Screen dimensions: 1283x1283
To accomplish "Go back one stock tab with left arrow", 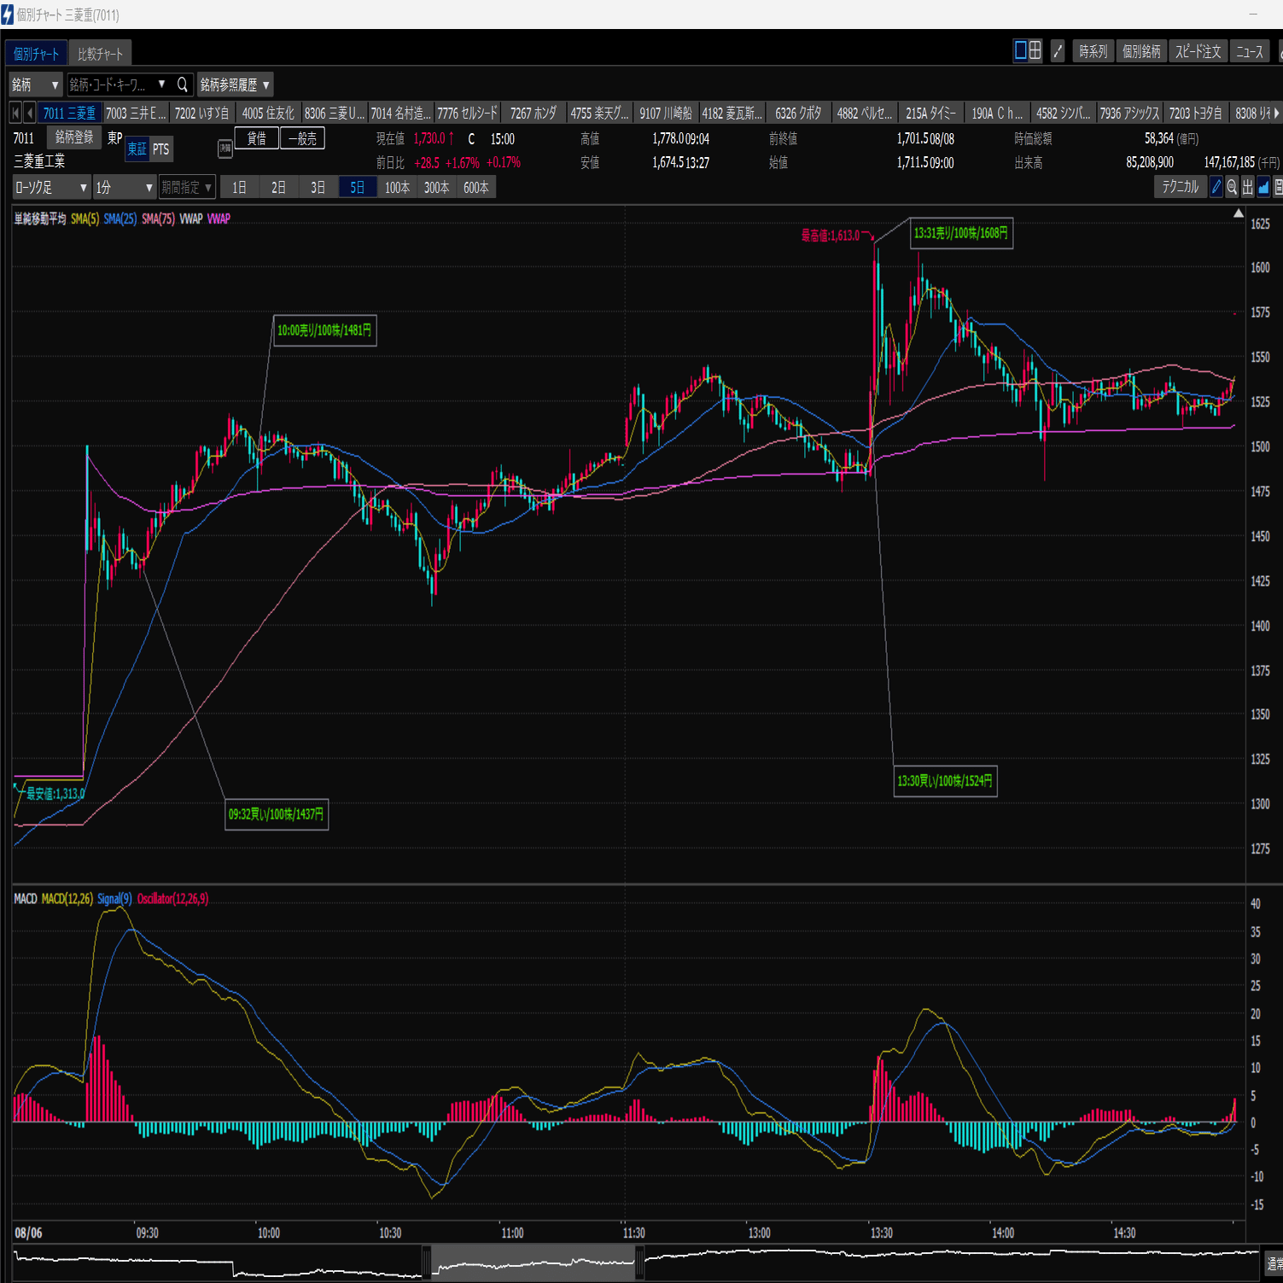I will pos(30,113).
